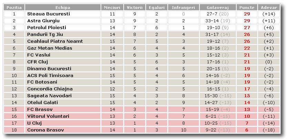Click the Meciuri column header
The height and width of the screenshot is (139, 289).
[x=112, y=8]
